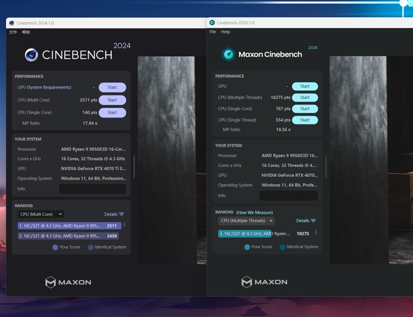Click Maxon logo at bottom of Cinebench 2026
This screenshot has height=317, width=413.
tap(265, 282)
